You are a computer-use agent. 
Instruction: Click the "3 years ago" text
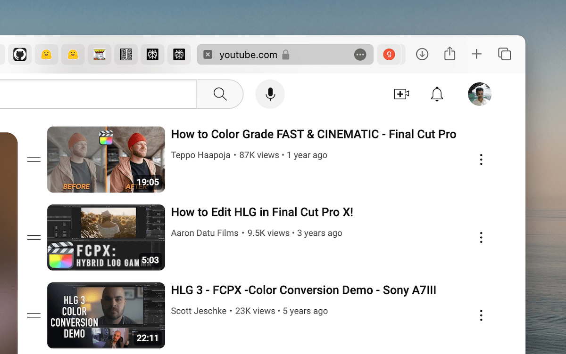(x=320, y=233)
